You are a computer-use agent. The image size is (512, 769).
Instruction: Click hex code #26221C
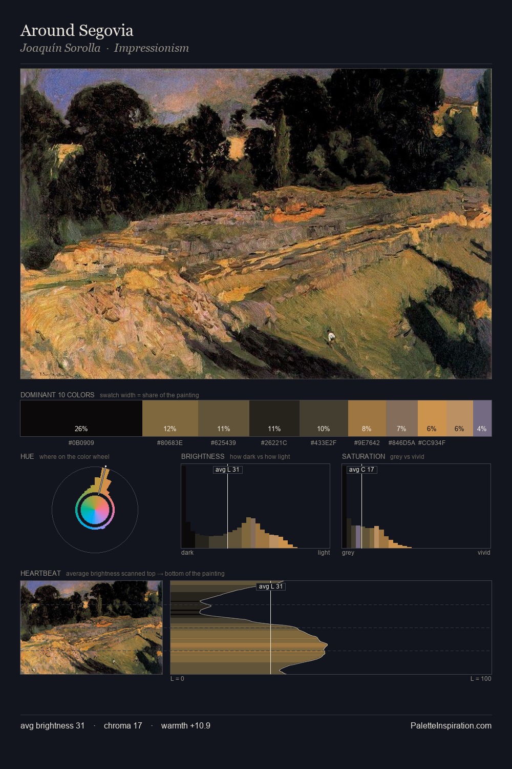click(274, 443)
